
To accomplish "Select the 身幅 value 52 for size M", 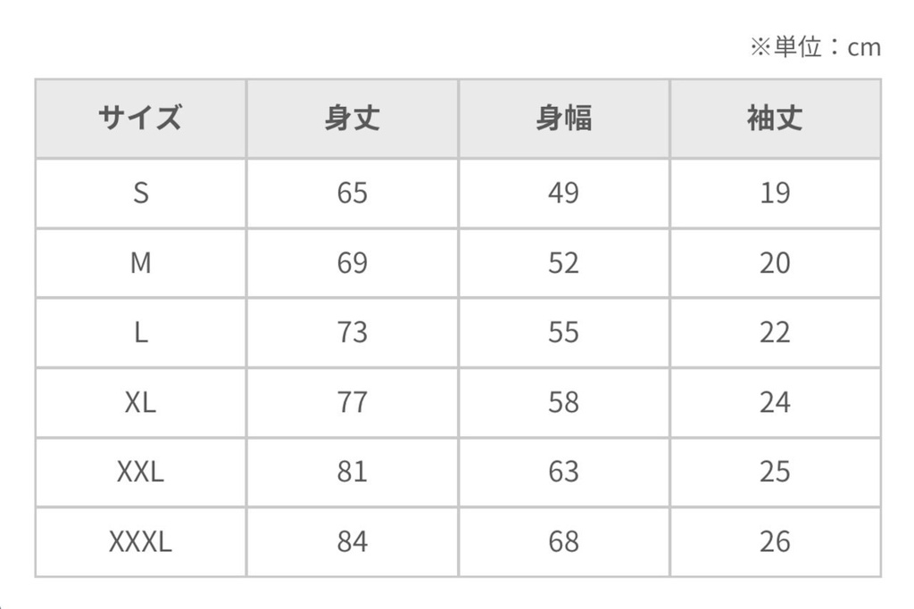I will 563,263.
